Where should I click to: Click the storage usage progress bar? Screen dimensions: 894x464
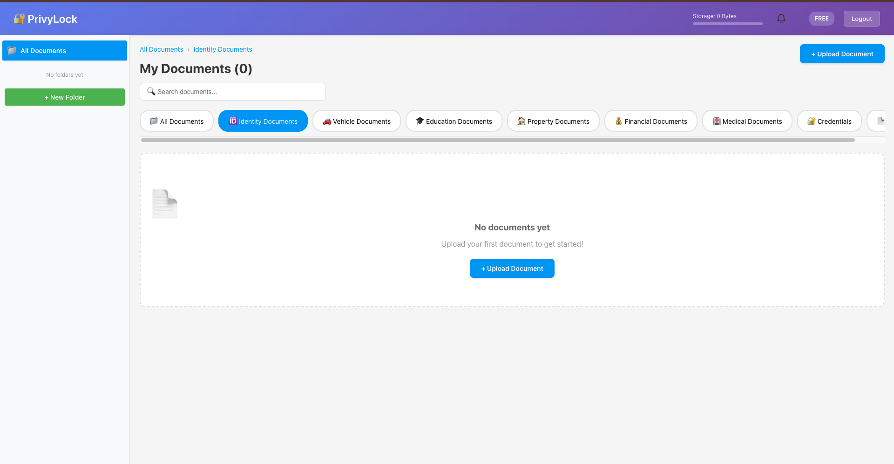727,24
